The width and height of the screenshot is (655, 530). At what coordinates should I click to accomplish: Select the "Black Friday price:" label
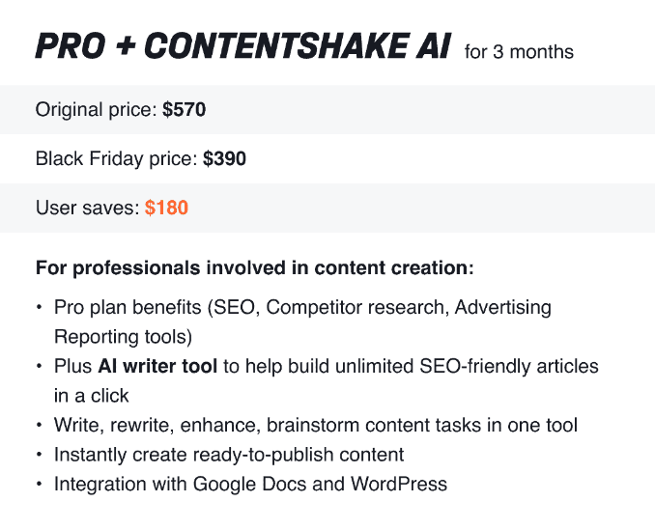[117, 158]
